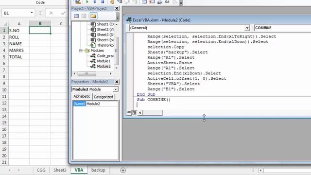Open Debug toolbar options dropdown arrow
The height and width of the screenshot is (175, 311).
[181, 3]
